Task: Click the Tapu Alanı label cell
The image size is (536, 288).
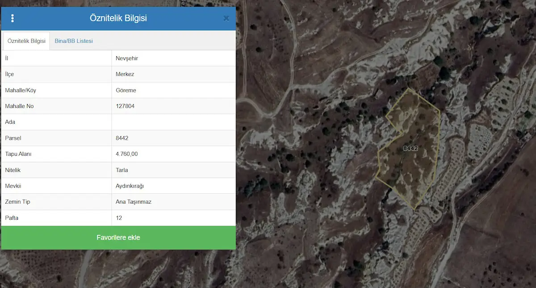Action: point(56,154)
